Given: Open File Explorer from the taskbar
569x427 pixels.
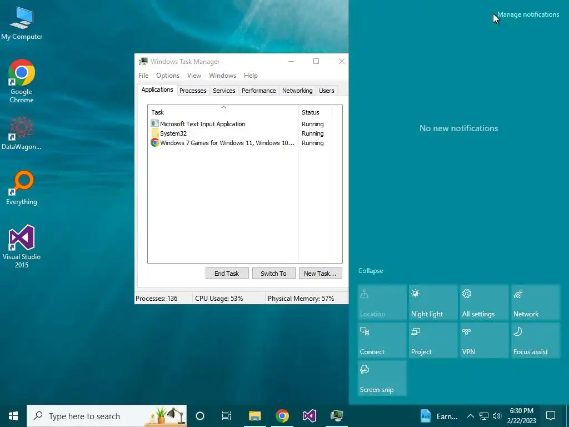Looking at the screenshot, I should (x=254, y=416).
